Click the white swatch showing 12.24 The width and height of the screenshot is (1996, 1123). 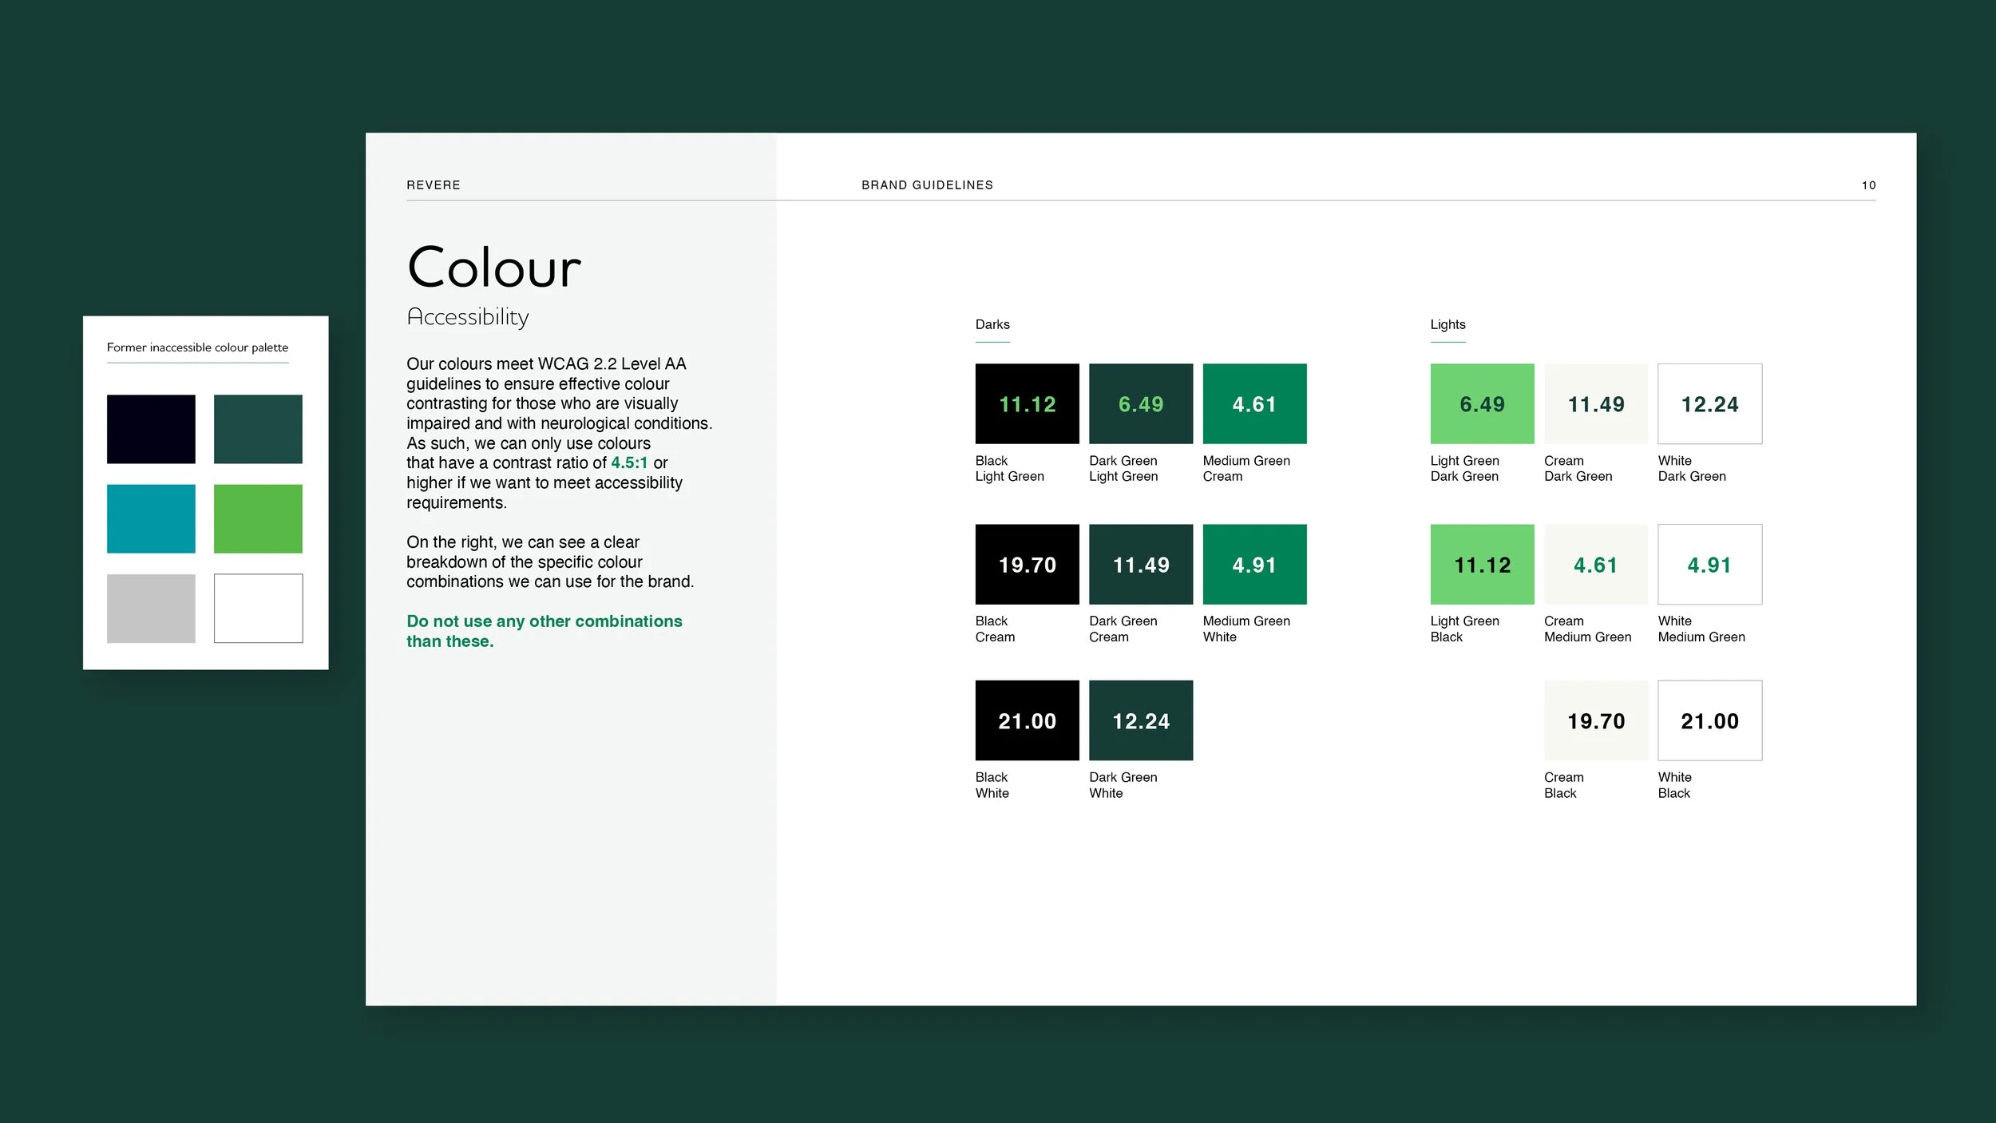tap(1709, 403)
